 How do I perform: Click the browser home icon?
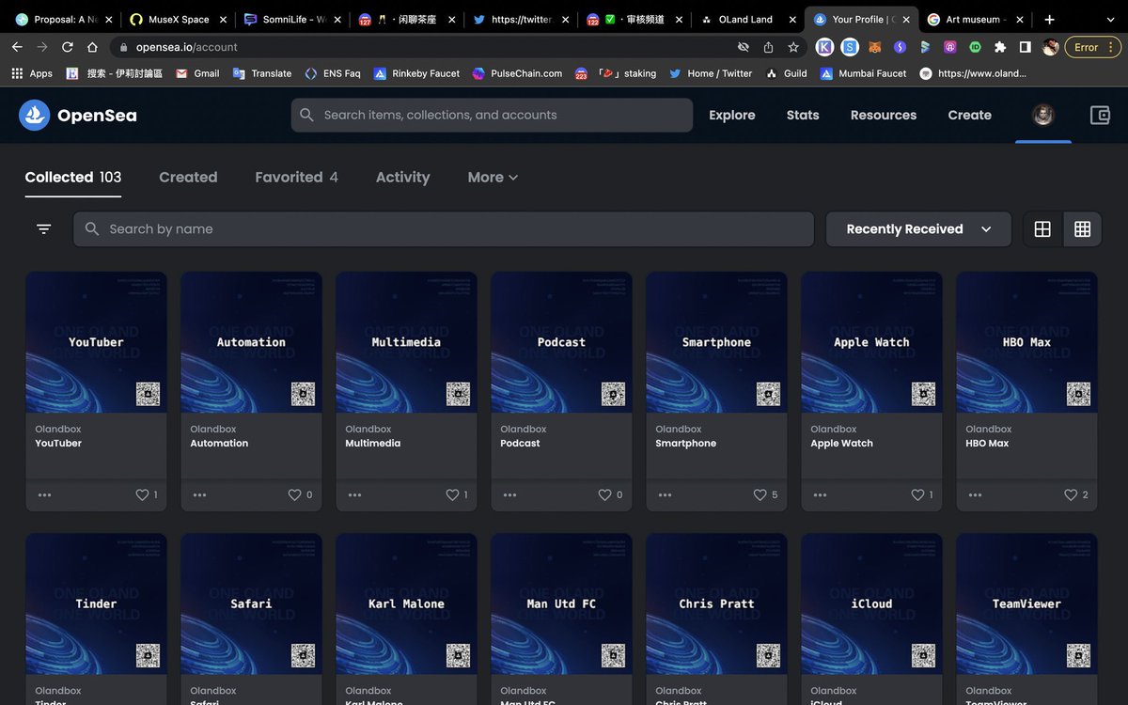coord(92,47)
